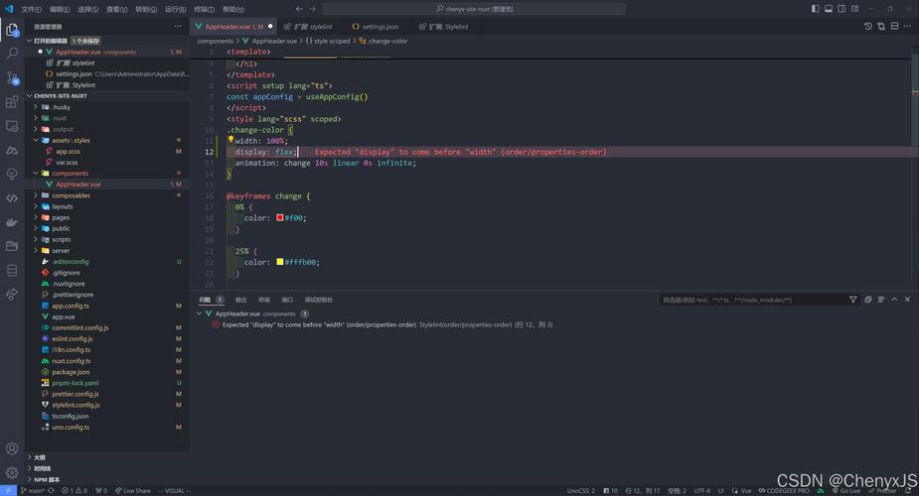Open the 终端 menu in menu bar
Image resolution: width=919 pixels, height=496 pixels.
(204, 9)
